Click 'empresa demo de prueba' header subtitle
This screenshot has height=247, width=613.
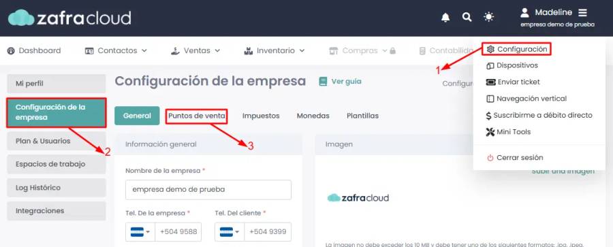click(x=557, y=24)
